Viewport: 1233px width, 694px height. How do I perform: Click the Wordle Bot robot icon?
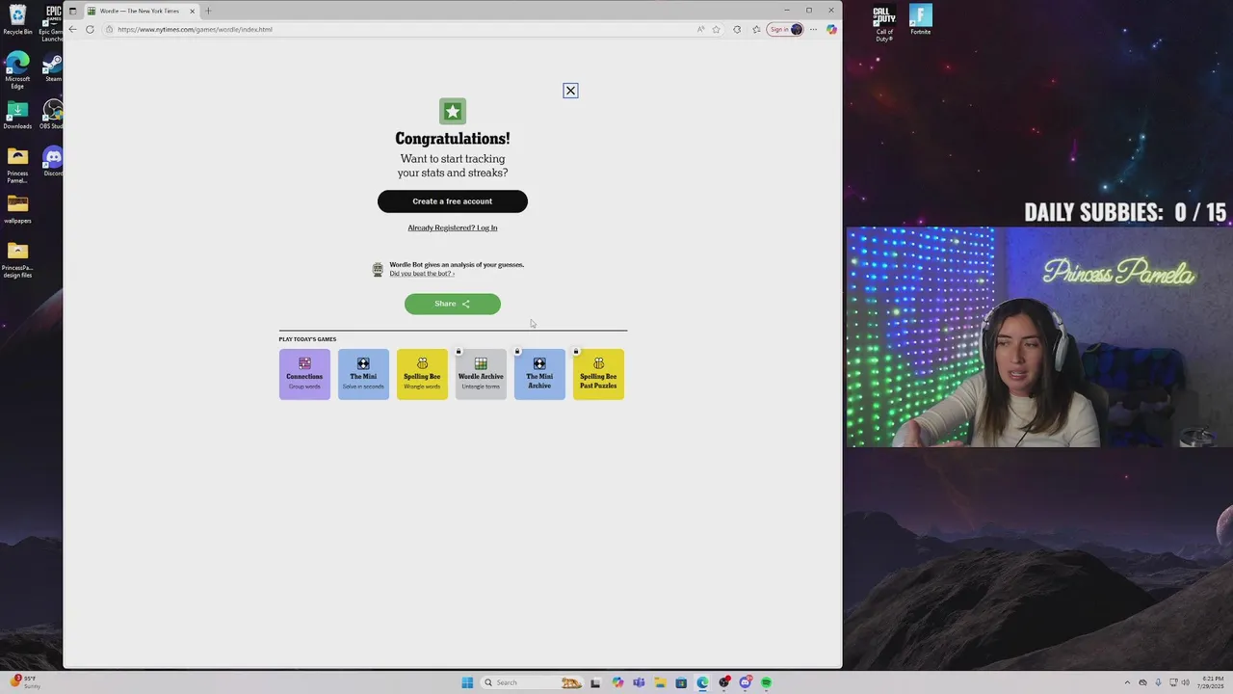click(x=378, y=269)
